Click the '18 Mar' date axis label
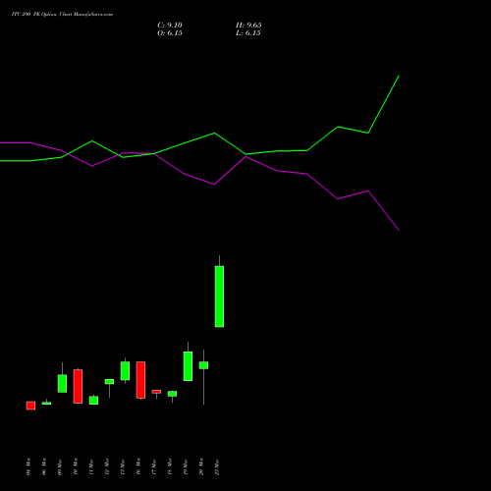The width and height of the screenshot is (491, 491). [170, 466]
